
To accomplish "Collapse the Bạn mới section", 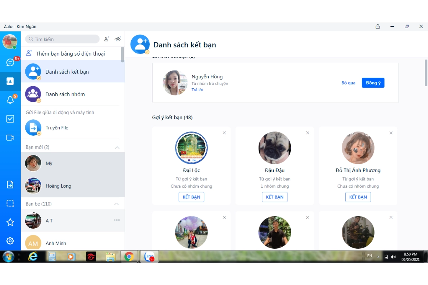I will point(117,147).
